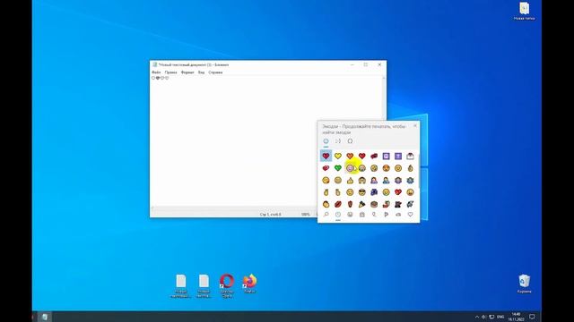Switch to the kaomoji ;-) tab
574x322 pixels.
coord(338,141)
